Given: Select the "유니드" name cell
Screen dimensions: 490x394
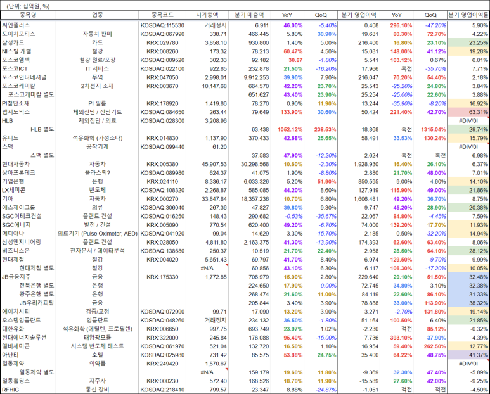Looking at the screenshot, I should (10, 138).
